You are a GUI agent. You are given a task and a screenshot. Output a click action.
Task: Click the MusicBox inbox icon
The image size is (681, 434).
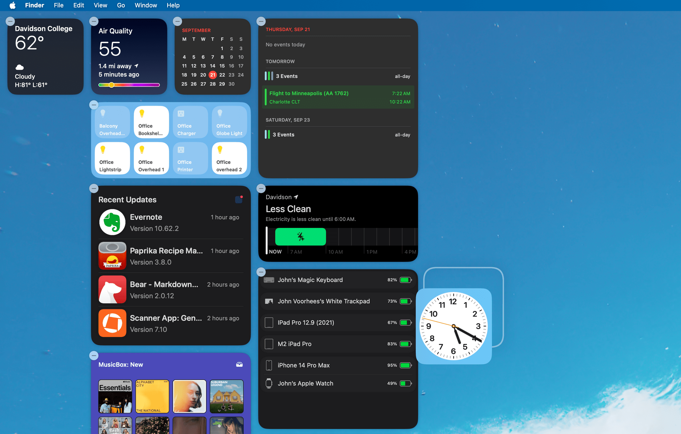click(239, 365)
